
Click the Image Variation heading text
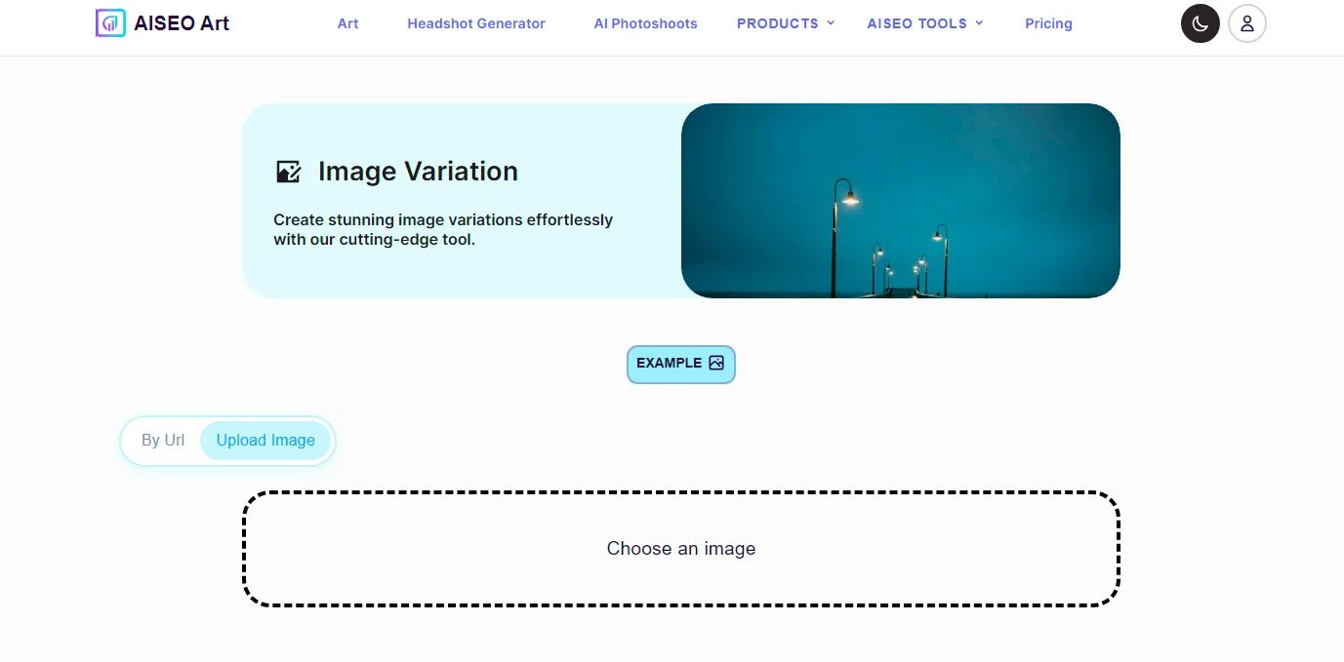(x=418, y=172)
